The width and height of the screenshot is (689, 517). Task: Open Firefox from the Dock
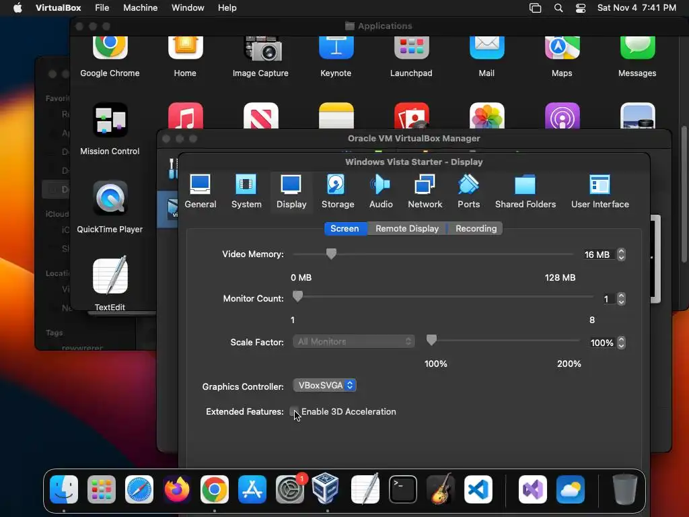click(177, 489)
